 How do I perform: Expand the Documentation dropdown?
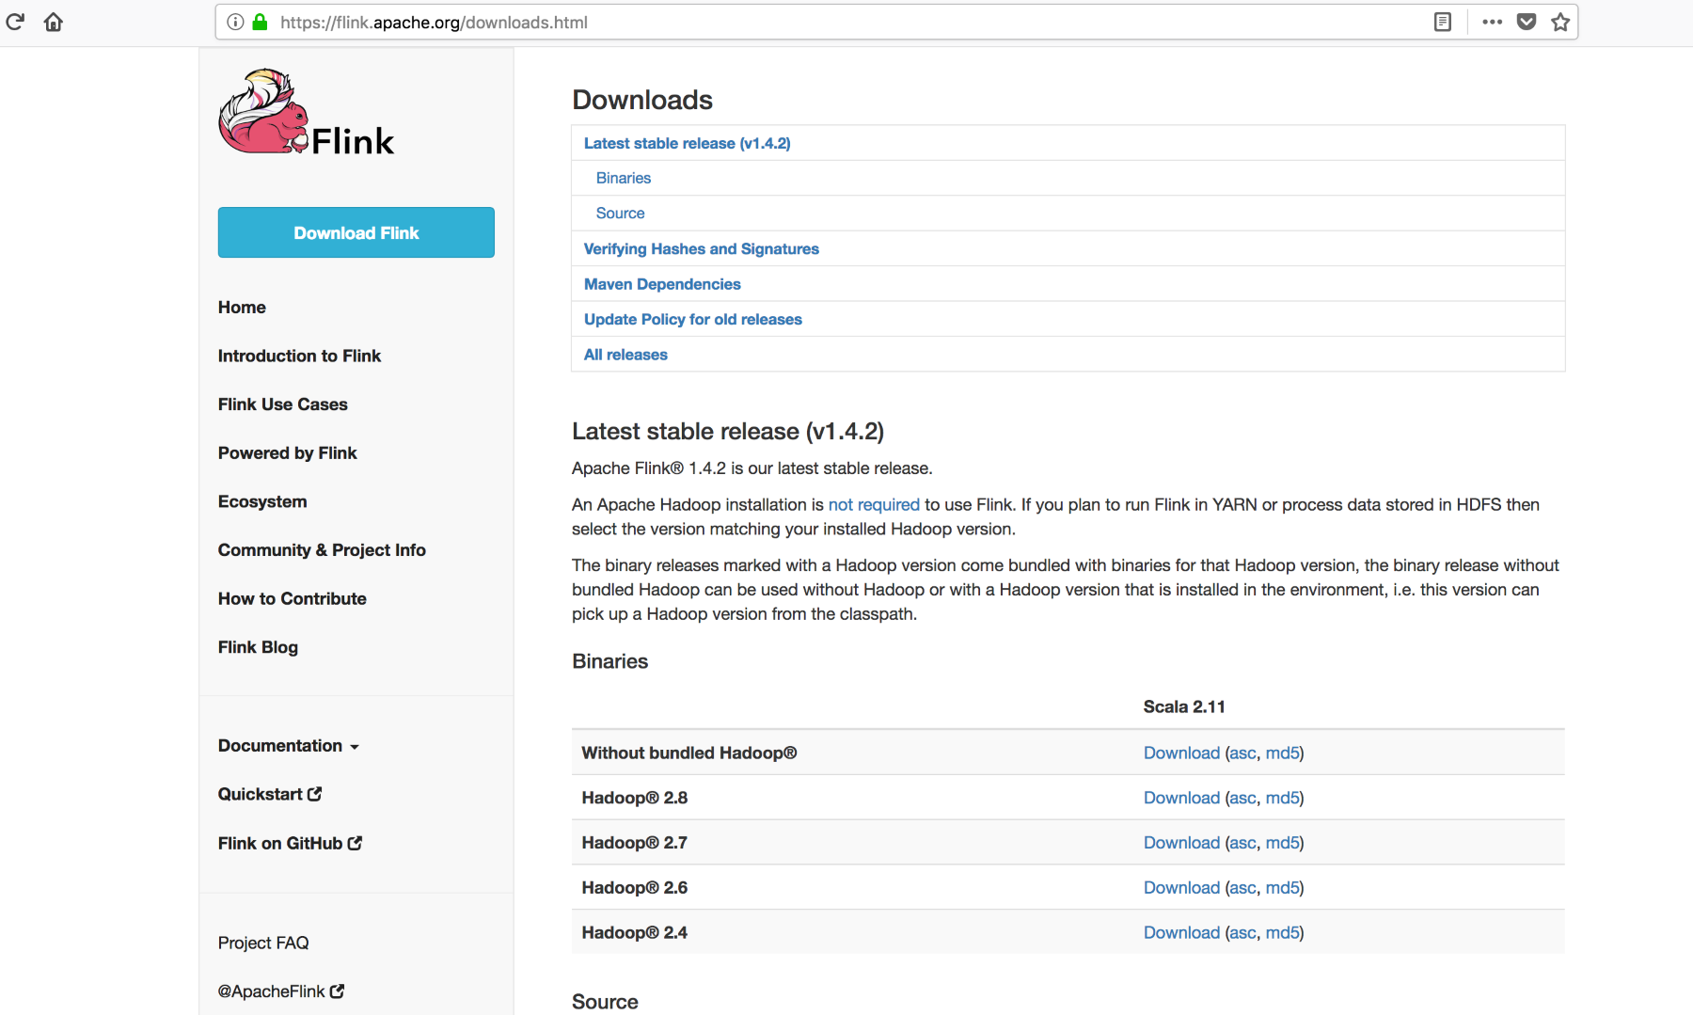pyautogui.click(x=289, y=746)
